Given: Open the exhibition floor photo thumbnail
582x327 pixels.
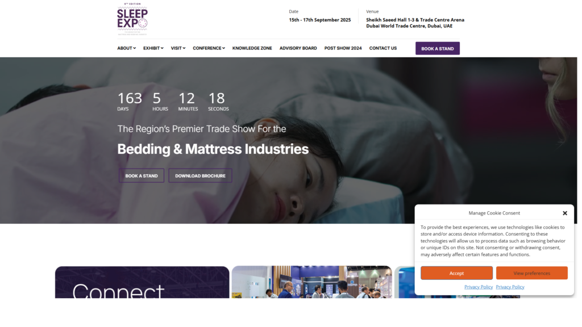Looking at the screenshot, I should (x=312, y=282).
